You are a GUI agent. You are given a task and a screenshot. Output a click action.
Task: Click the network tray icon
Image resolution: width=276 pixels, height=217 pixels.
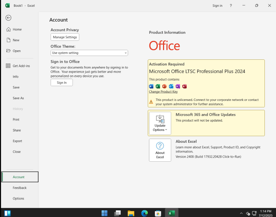point(254,213)
